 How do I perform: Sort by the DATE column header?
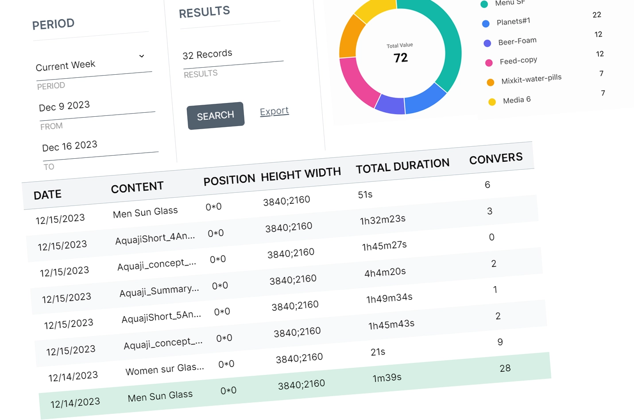point(48,195)
